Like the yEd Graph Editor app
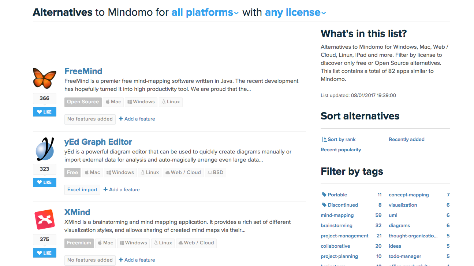Image resolution: width=474 pixels, height=266 pixels. point(44,182)
